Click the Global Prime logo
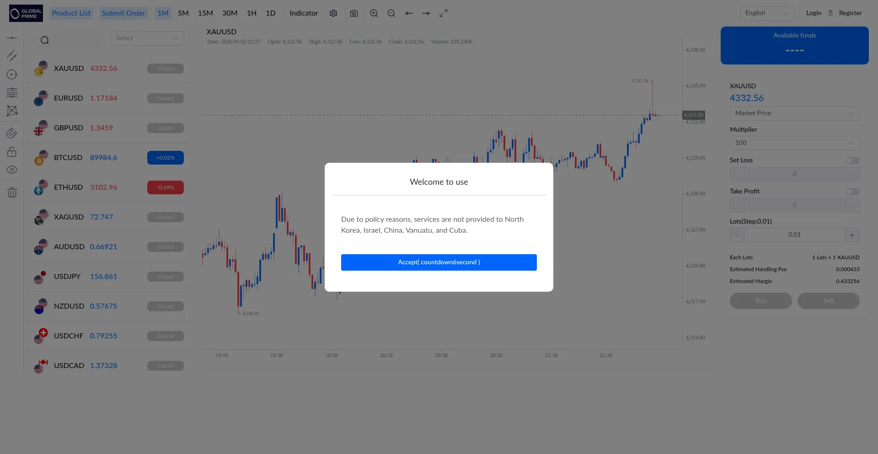 pyautogui.click(x=26, y=13)
